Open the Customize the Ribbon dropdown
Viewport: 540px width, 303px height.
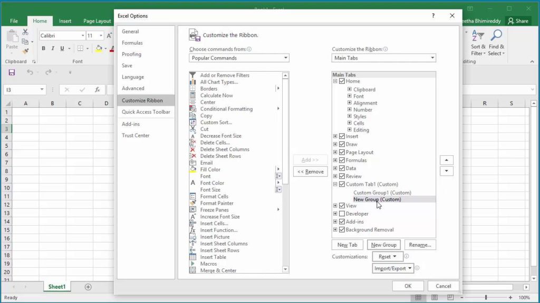[x=383, y=58]
